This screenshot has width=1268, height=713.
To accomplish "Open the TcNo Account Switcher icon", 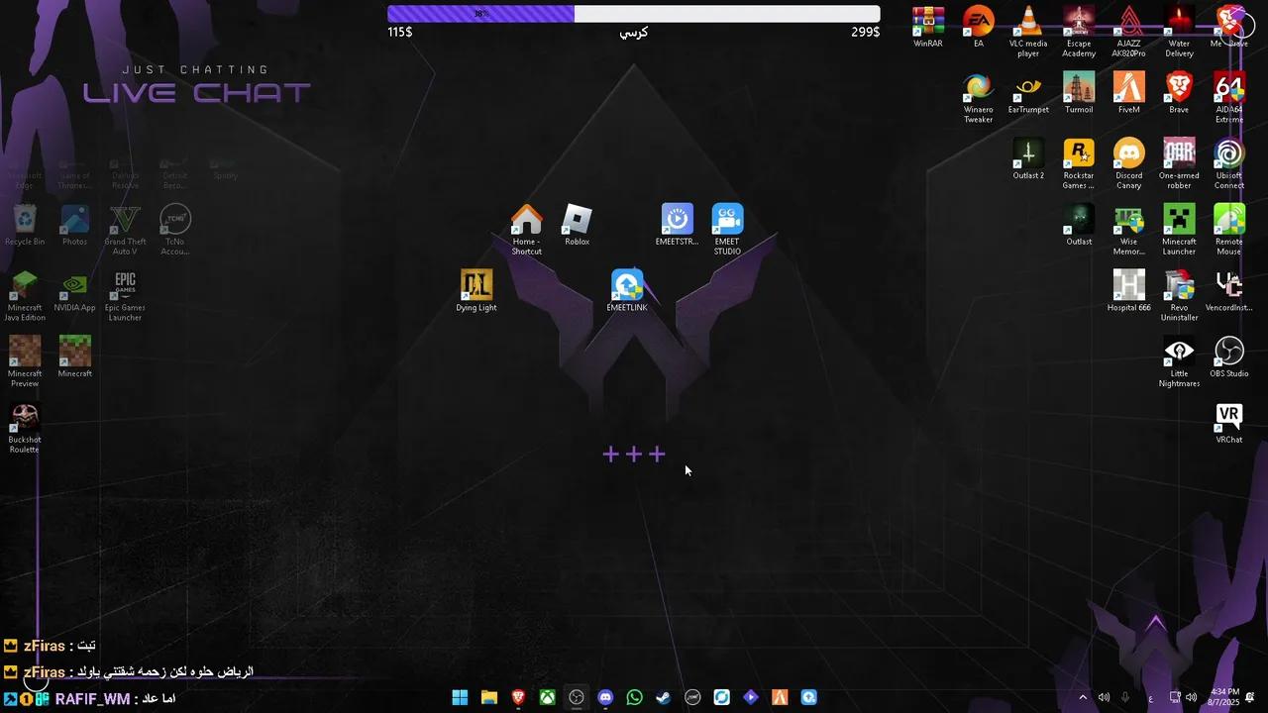I will point(175,230).
